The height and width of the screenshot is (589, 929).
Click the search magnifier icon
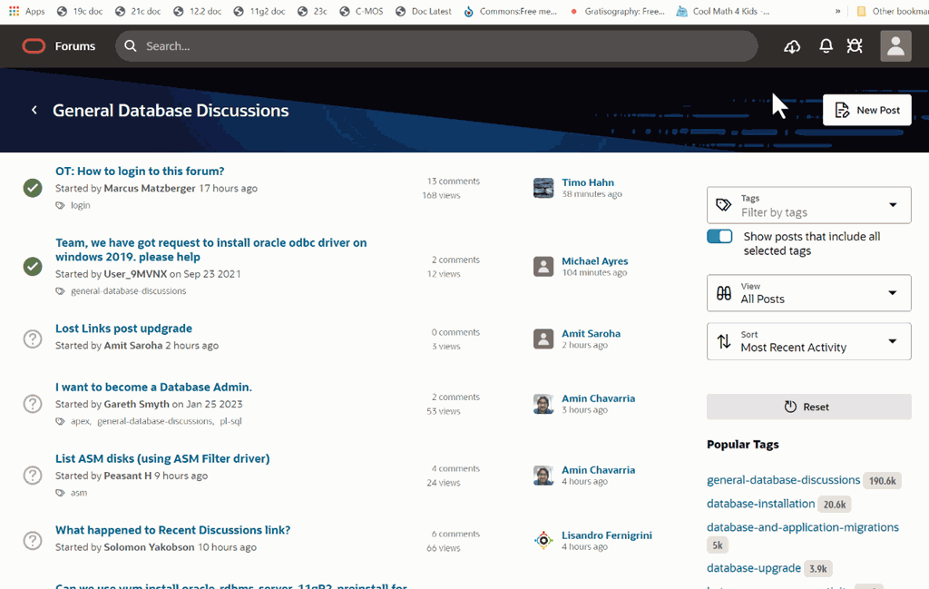tap(131, 45)
